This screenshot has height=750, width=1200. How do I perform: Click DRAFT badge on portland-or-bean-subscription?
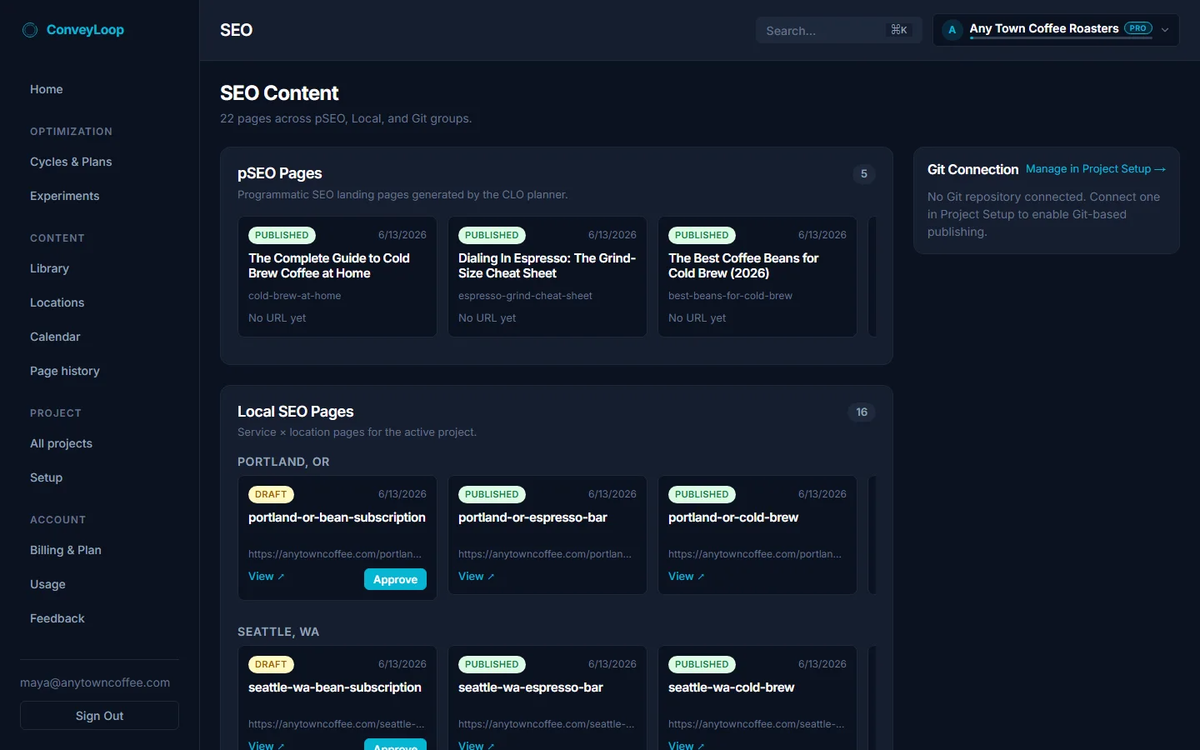click(271, 494)
